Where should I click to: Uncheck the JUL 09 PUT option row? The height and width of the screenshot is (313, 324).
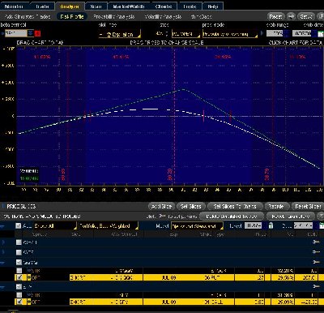point(19,277)
